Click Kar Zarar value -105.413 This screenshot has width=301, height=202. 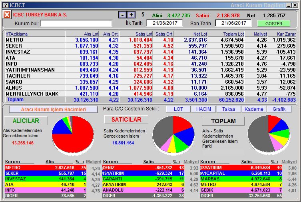pos(285,52)
